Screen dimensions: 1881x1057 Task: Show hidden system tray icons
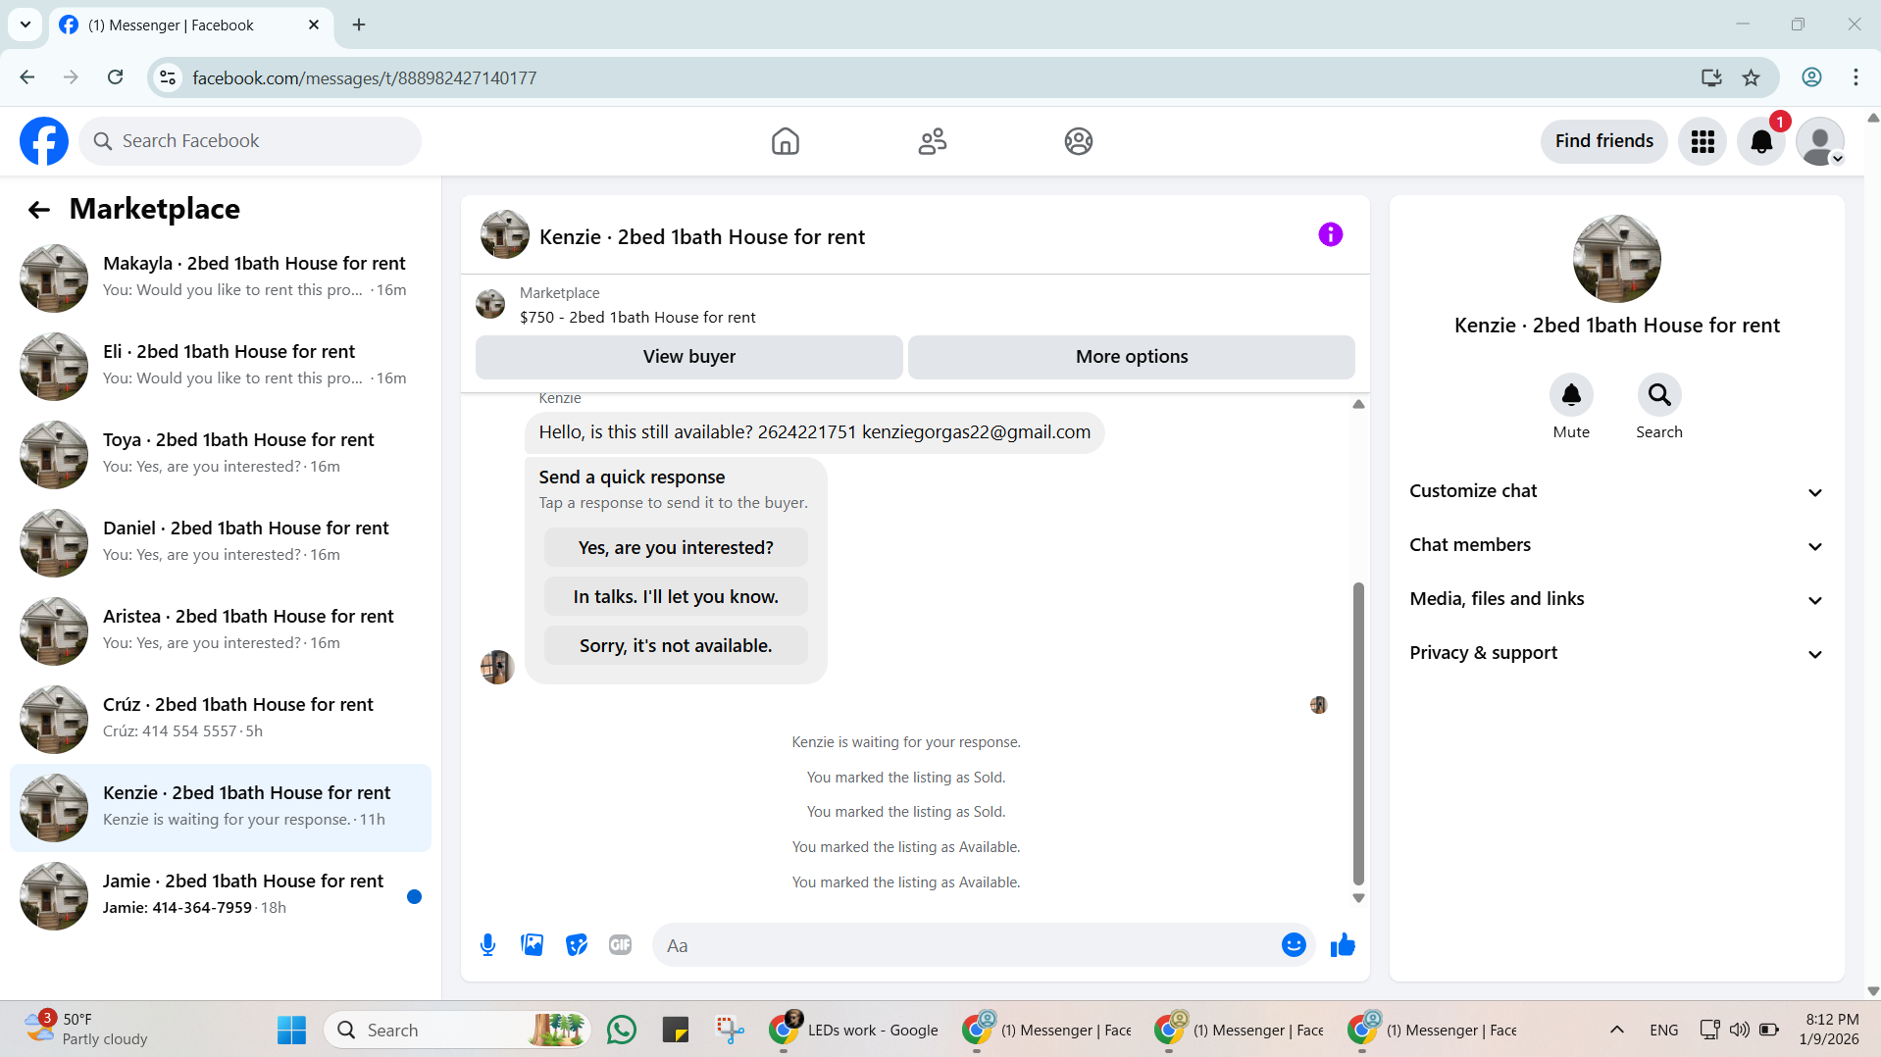click(x=1617, y=1030)
